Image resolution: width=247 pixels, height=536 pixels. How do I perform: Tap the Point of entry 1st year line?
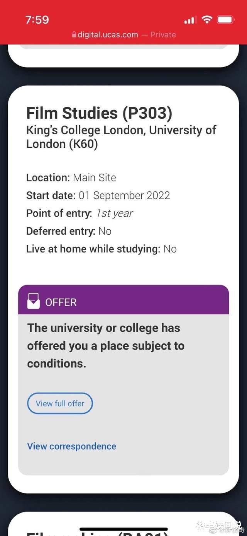tap(80, 213)
